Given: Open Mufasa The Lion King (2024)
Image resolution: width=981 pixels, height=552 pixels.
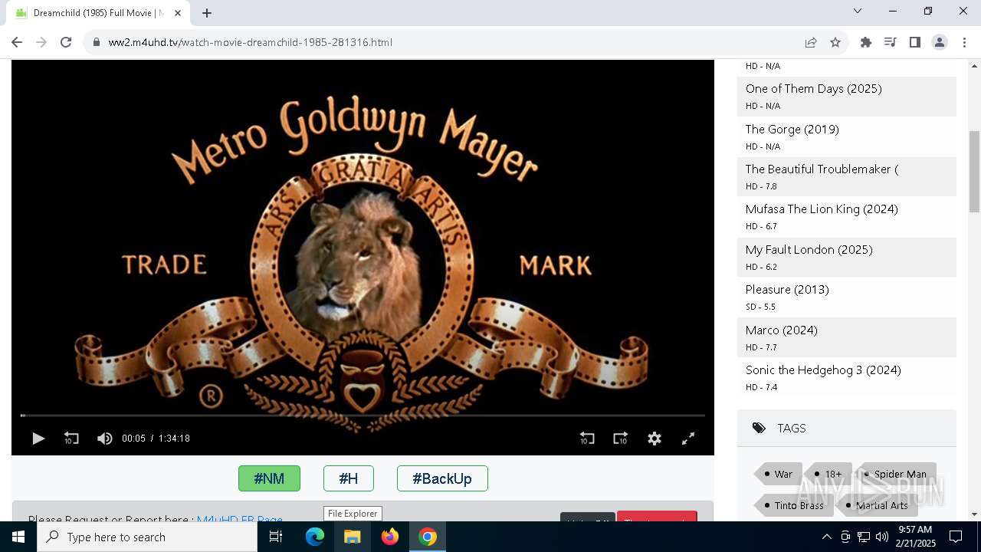Looking at the screenshot, I should click(822, 209).
